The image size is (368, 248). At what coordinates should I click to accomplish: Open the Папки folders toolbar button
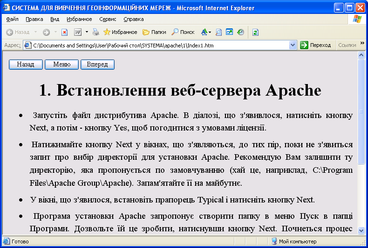coord(154,32)
